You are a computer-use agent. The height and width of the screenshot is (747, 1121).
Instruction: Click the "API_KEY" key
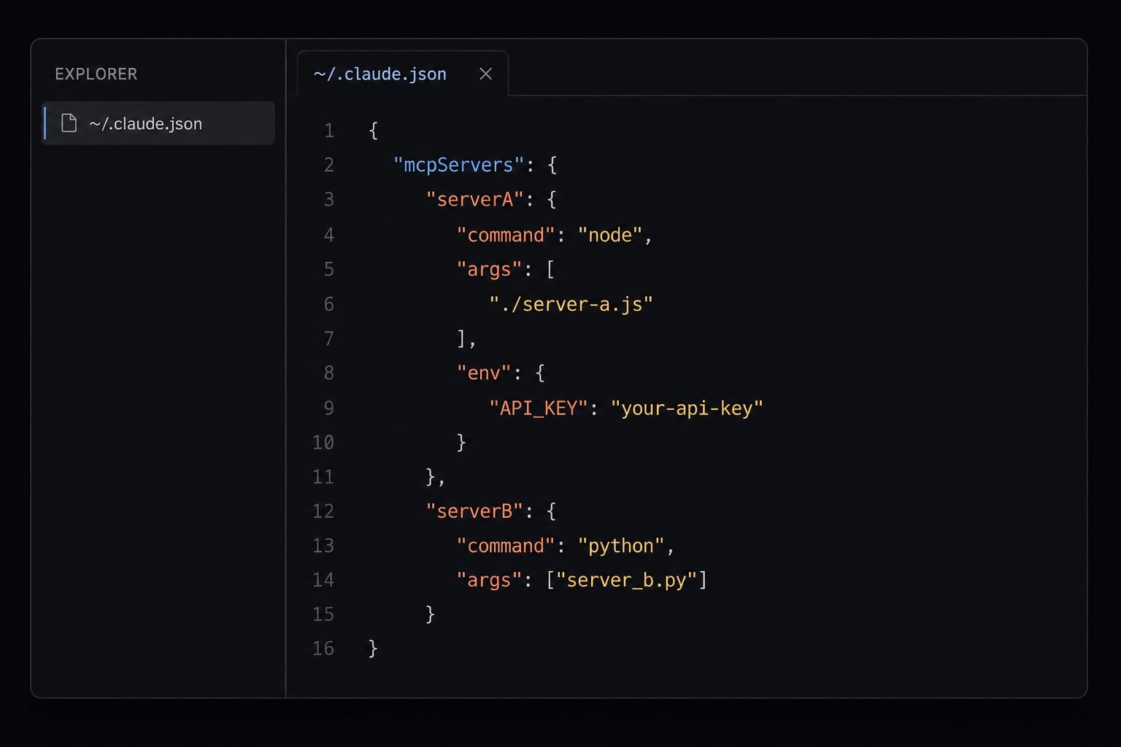click(539, 408)
